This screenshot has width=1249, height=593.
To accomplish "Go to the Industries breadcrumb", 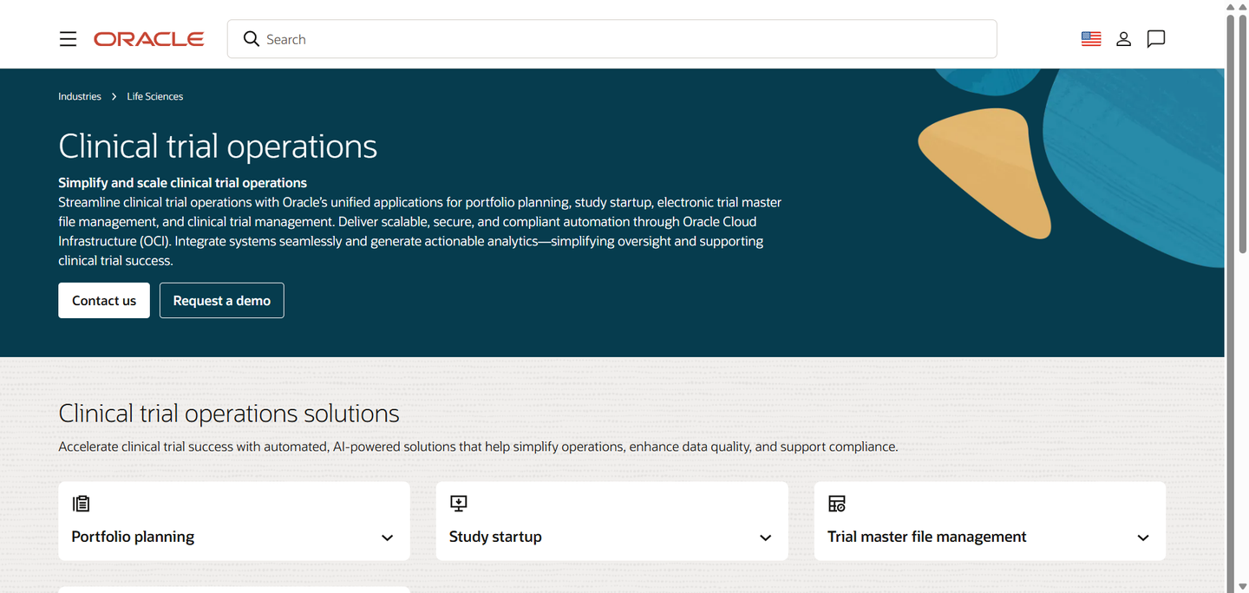I will click(x=80, y=96).
